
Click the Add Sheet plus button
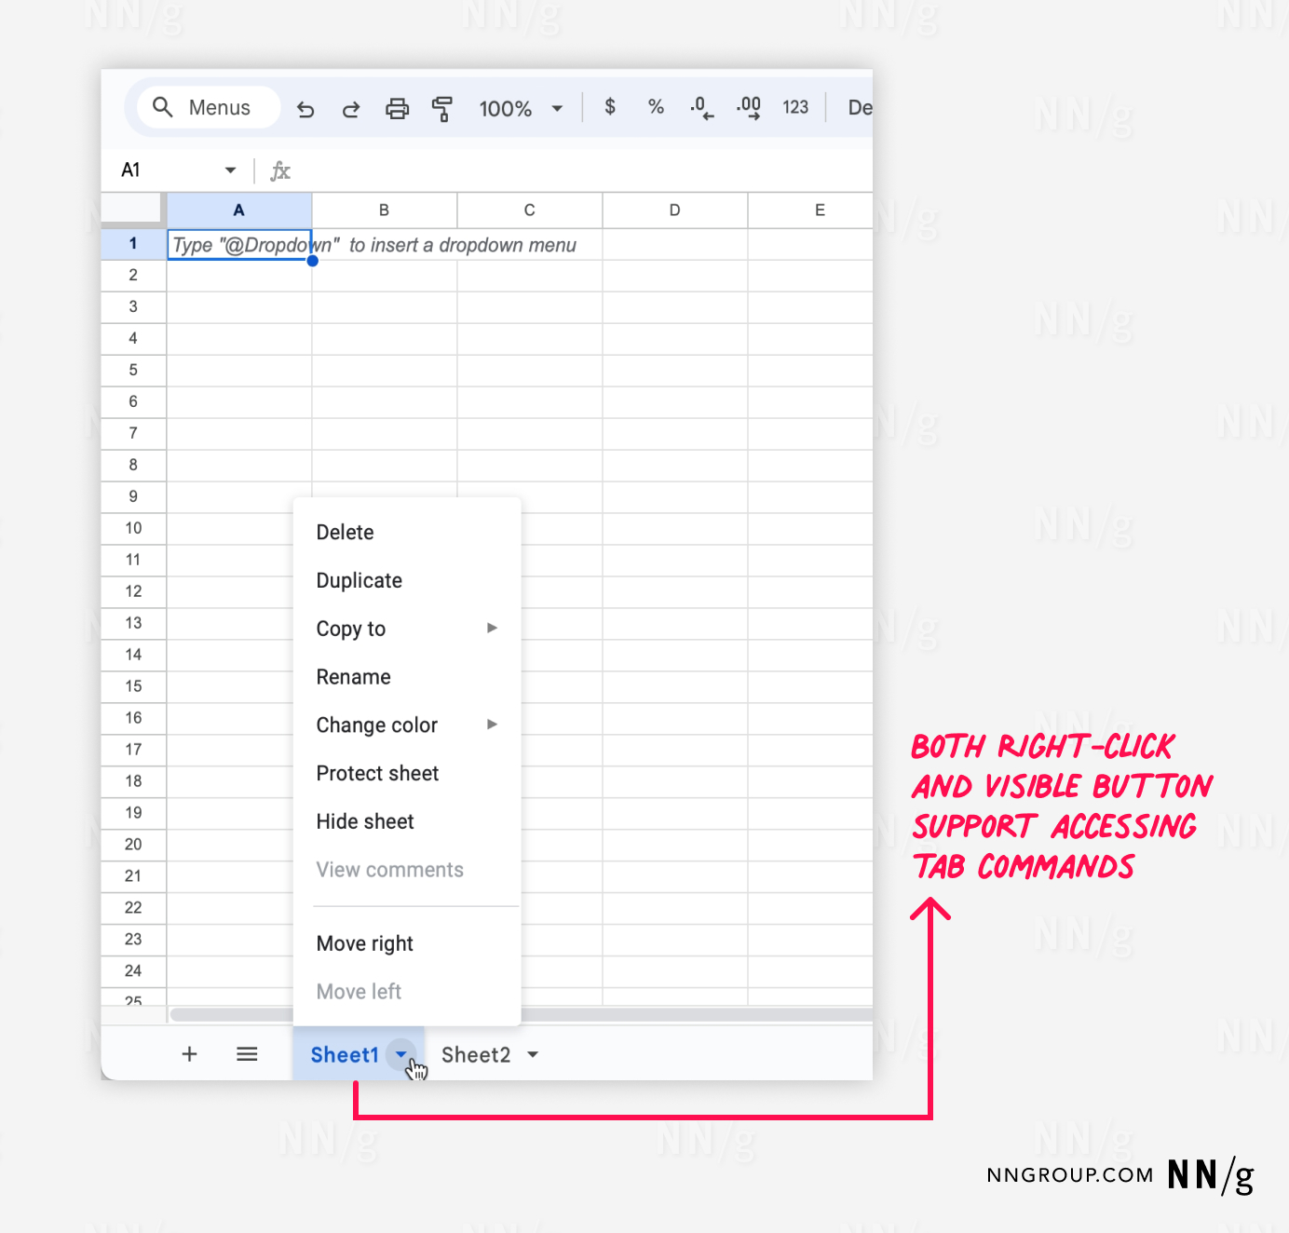(x=189, y=1054)
